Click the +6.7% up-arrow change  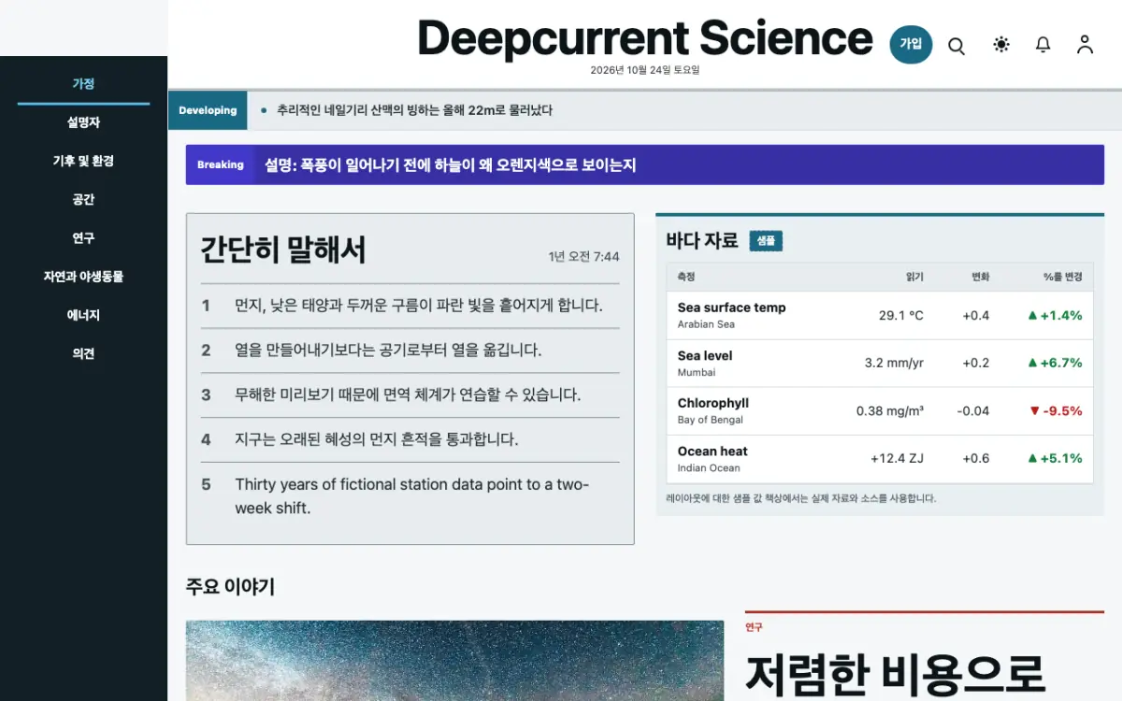point(1055,364)
